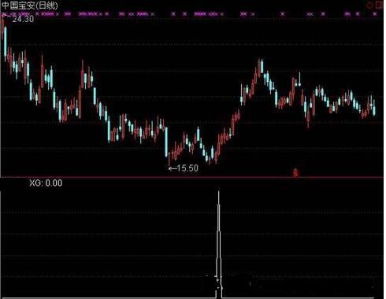Select the first tall cyan candle below 24.30
The image size is (386, 299).
tap(6, 41)
